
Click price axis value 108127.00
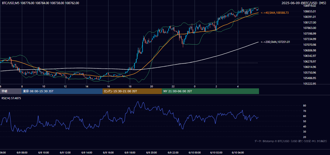pyautogui.click(x=310, y=22)
